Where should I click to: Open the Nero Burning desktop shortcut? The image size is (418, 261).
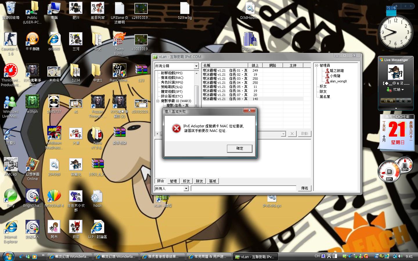point(119,43)
